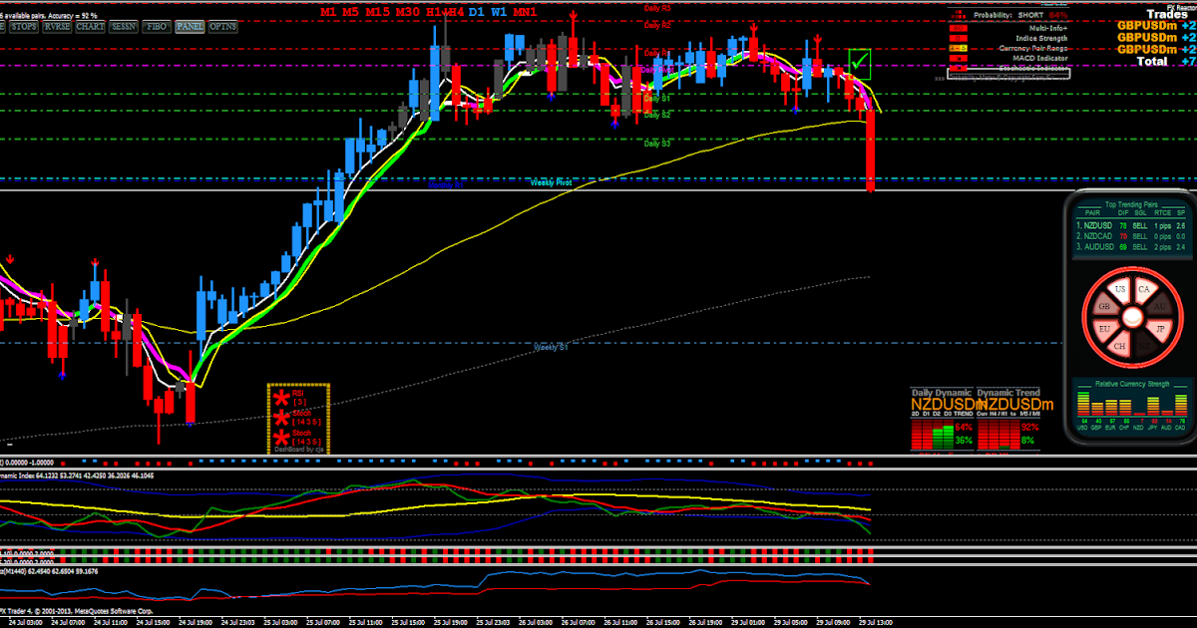
Task: Click the Probability SHORT label
Action: 1008,15
